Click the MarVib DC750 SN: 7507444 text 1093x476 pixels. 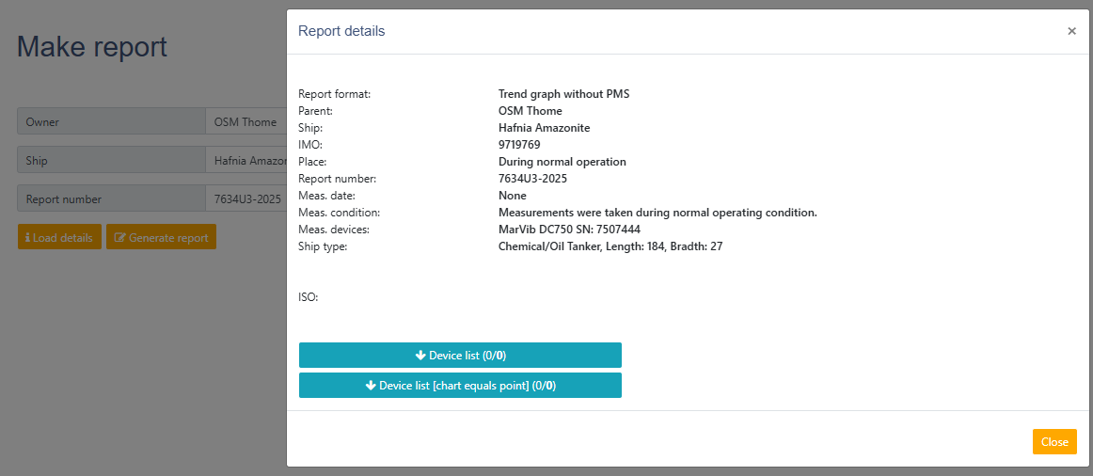(569, 230)
